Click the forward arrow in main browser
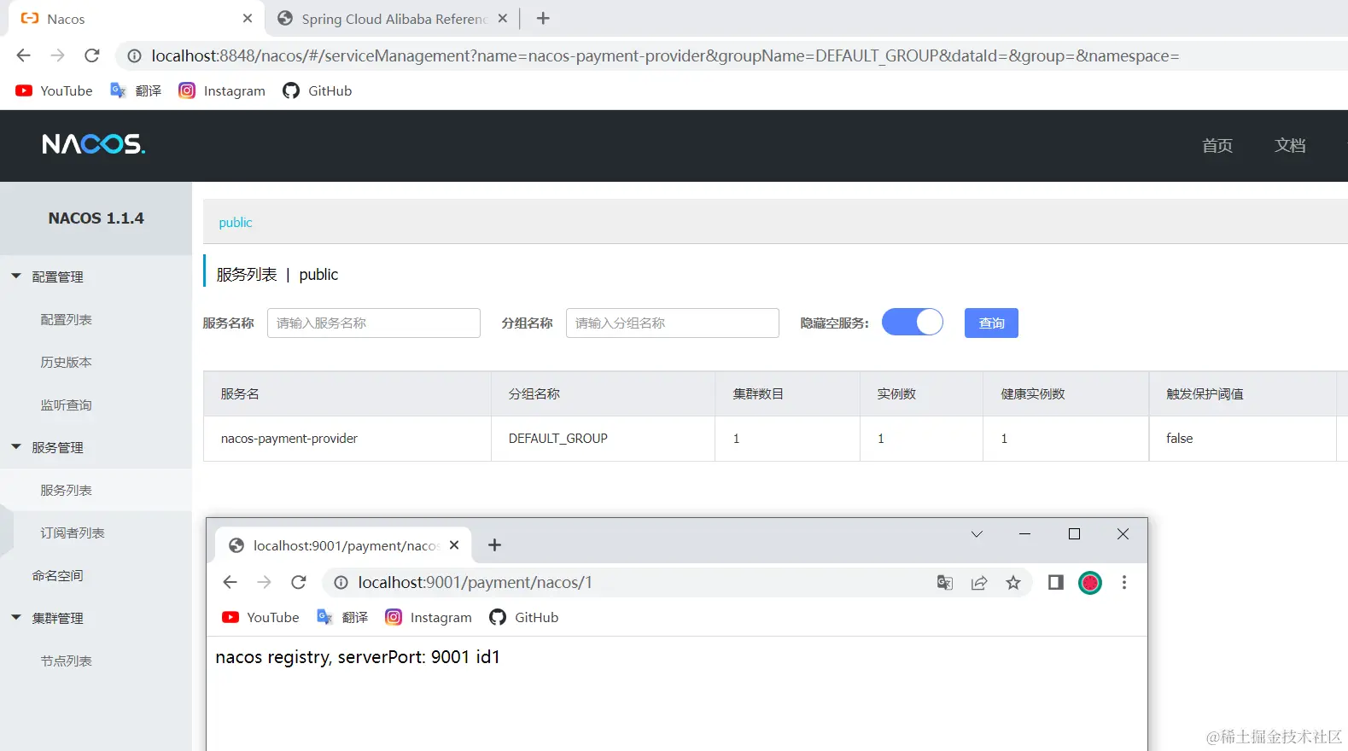The image size is (1348, 751). [57, 55]
